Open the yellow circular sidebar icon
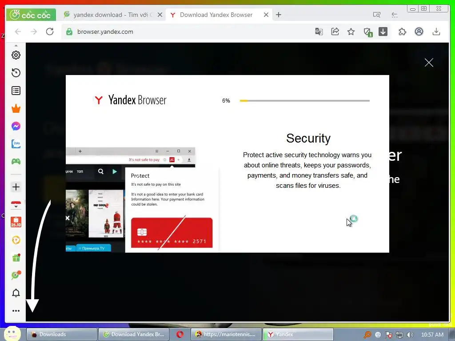Screen dimensions: 455x341 [x=16, y=240]
